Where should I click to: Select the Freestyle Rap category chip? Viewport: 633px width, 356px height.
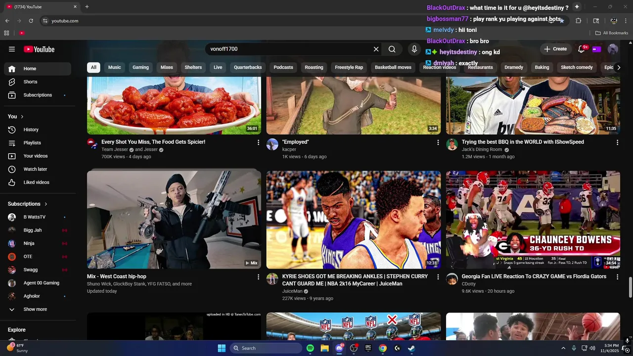point(349,67)
